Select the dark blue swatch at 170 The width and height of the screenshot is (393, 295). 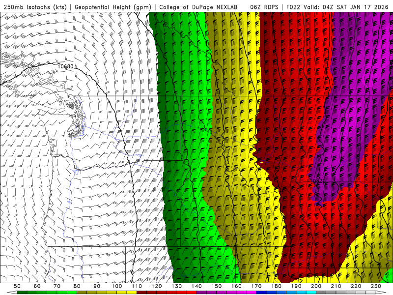pos(261,292)
